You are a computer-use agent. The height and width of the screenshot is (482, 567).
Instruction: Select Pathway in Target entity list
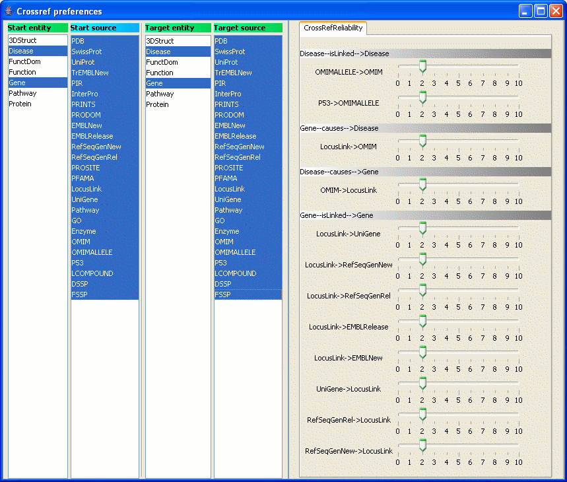(178, 94)
